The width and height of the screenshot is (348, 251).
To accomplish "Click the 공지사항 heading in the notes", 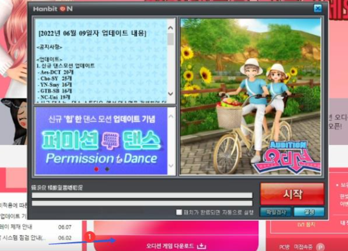I will [x=49, y=47].
